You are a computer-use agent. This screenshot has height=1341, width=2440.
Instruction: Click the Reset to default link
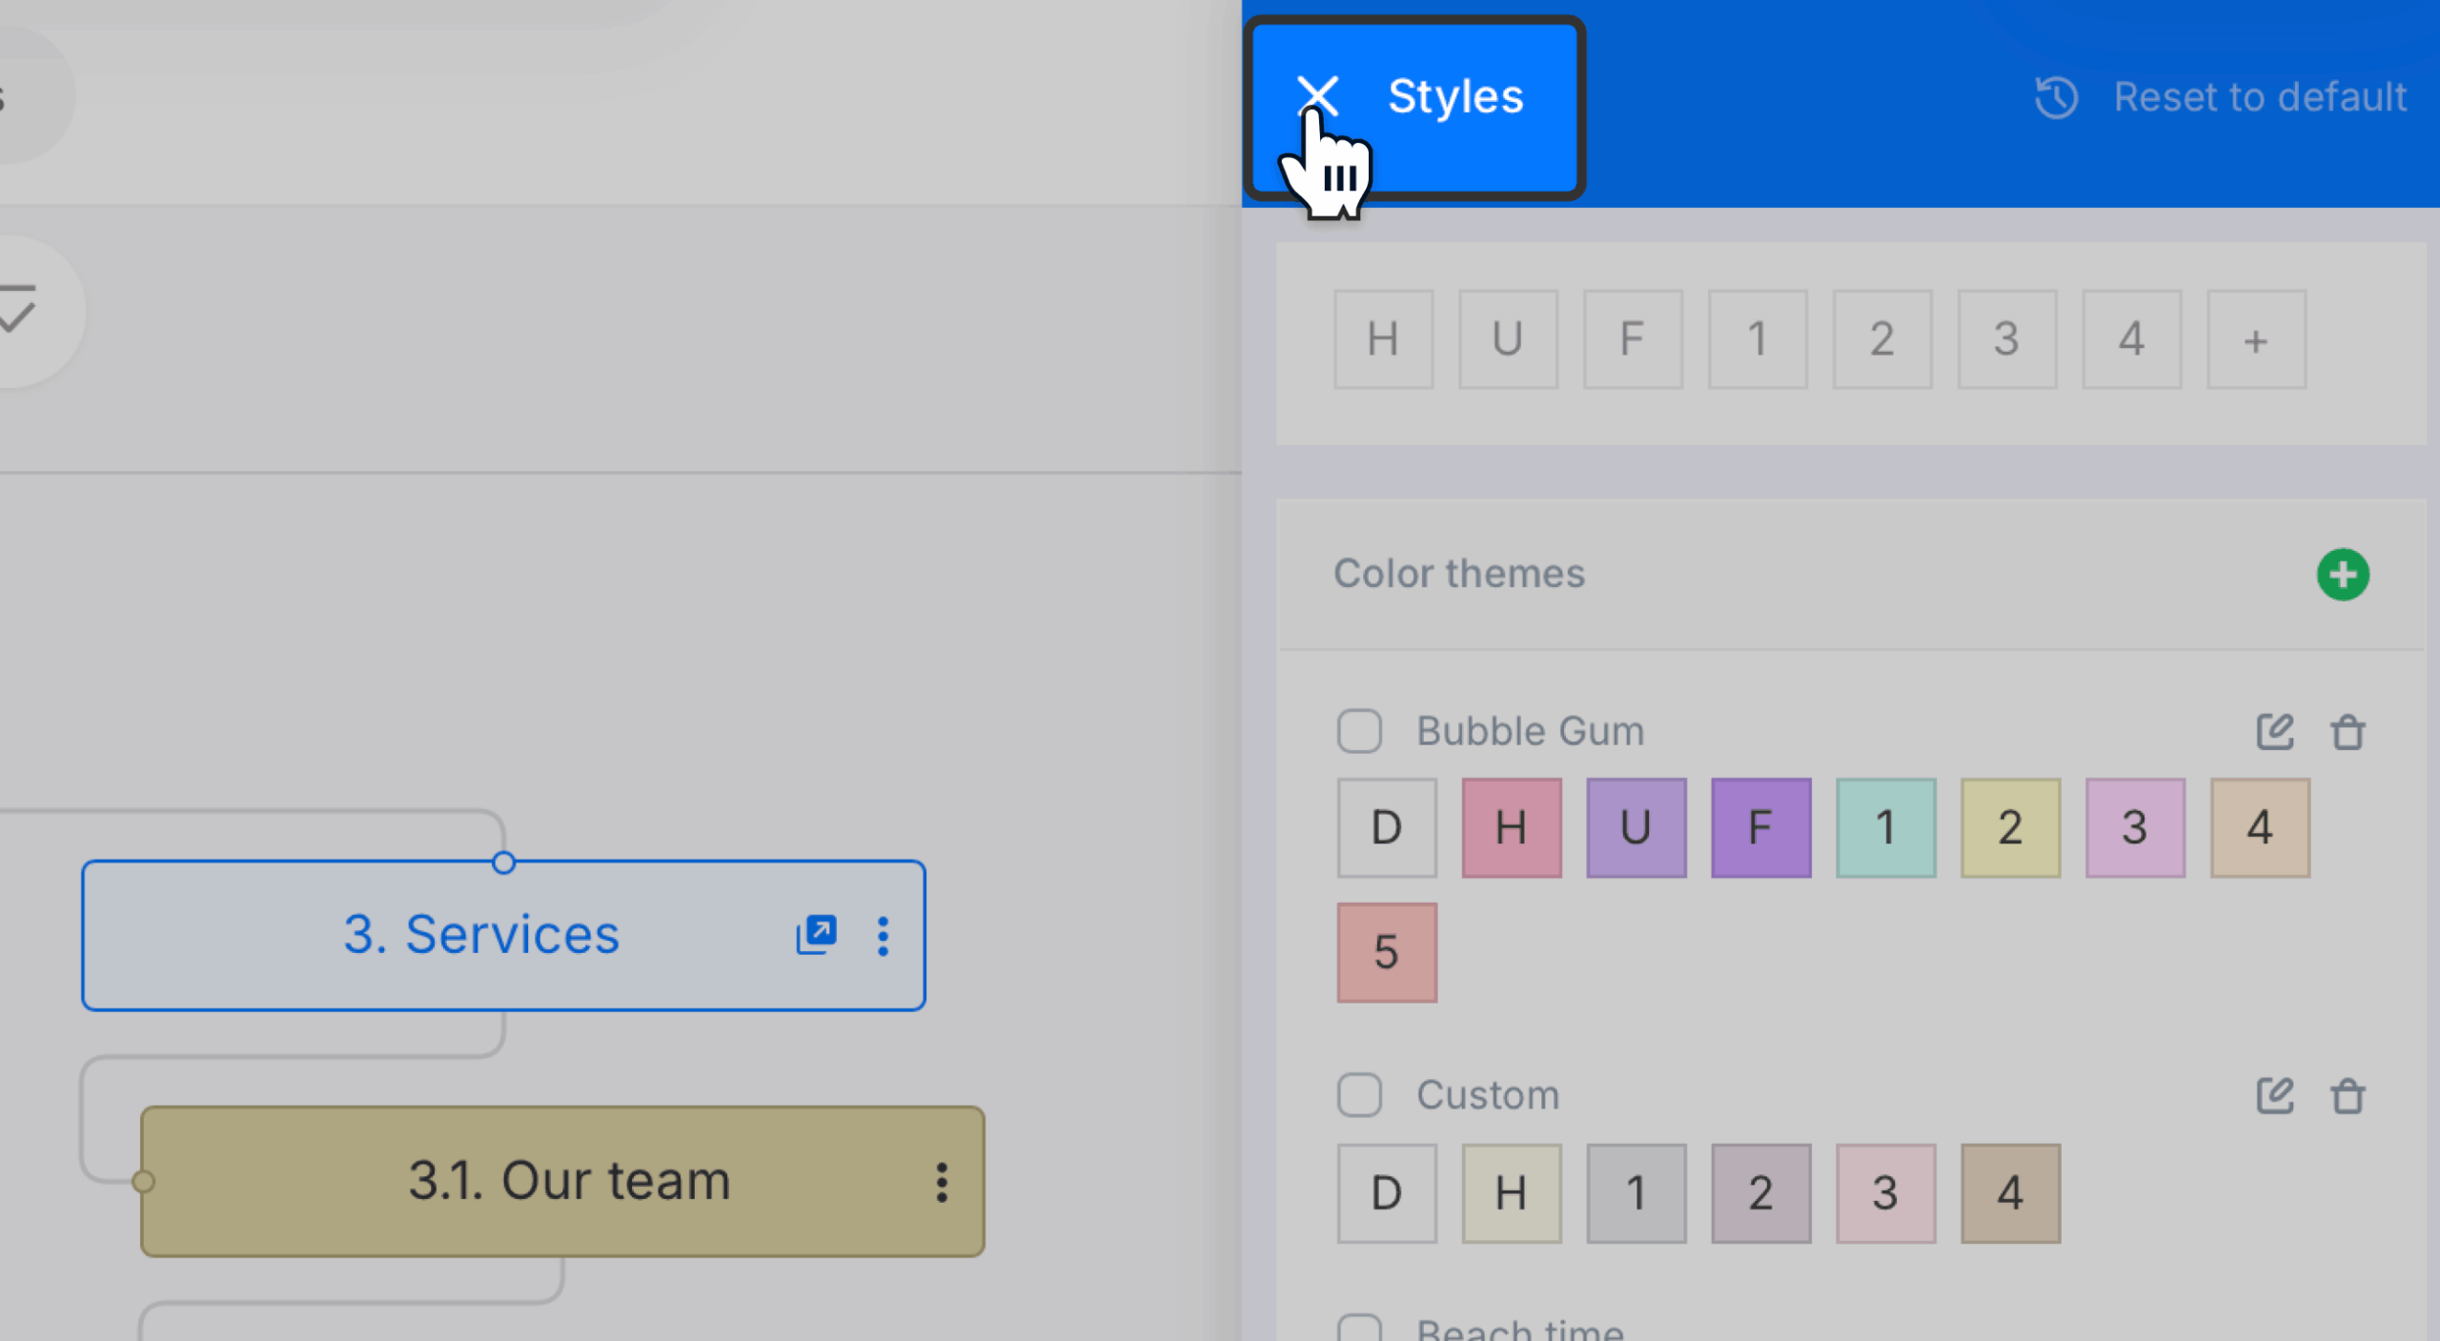(2260, 97)
